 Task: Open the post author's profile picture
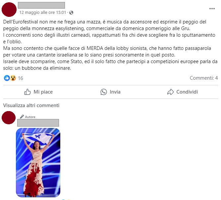(9, 10)
